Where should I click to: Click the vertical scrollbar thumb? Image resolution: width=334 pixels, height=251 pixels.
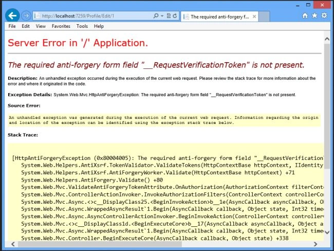click(x=327, y=106)
